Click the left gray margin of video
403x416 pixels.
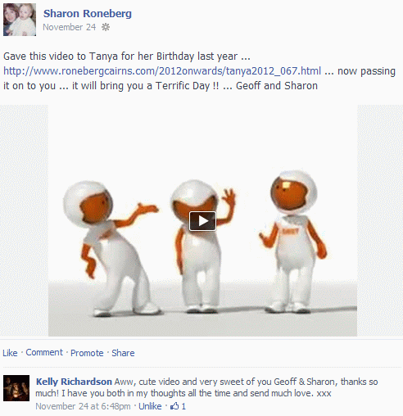coord(24,220)
